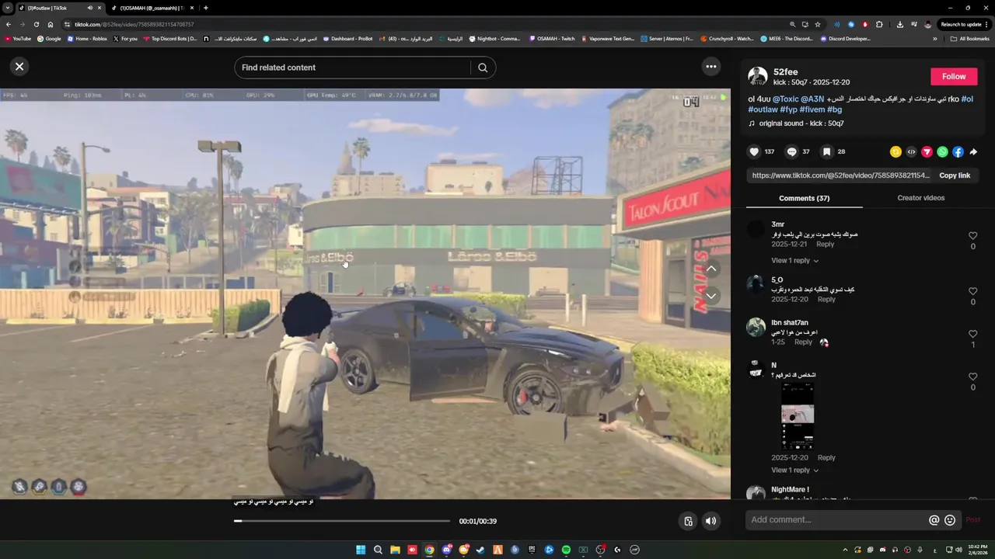Open tab search dropdown arrow
The image size is (995, 559).
pyautogui.click(x=8, y=8)
